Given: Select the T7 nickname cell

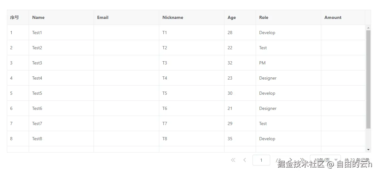Looking at the screenshot, I should click(165, 123).
